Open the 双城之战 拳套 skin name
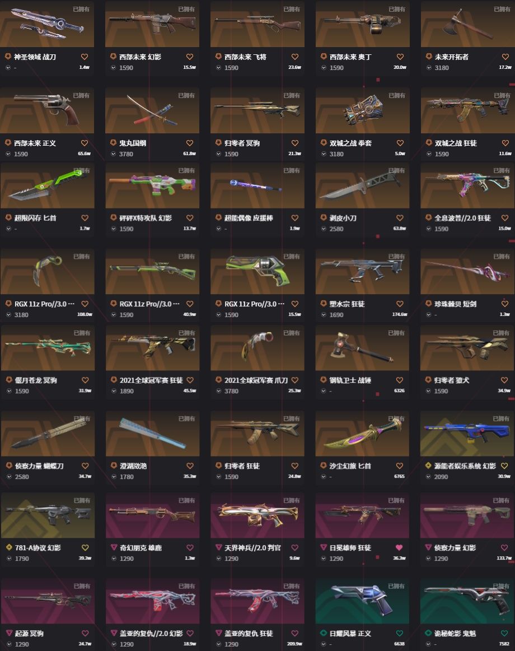Viewport: 515px width, 651px height. click(350, 143)
